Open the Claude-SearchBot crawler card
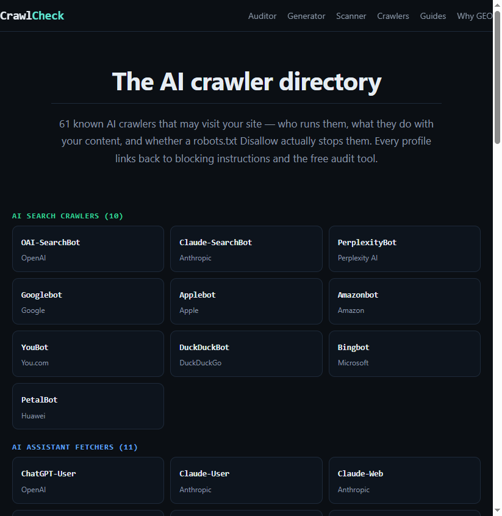This screenshot has width=502, height=516. coord(246,249)
